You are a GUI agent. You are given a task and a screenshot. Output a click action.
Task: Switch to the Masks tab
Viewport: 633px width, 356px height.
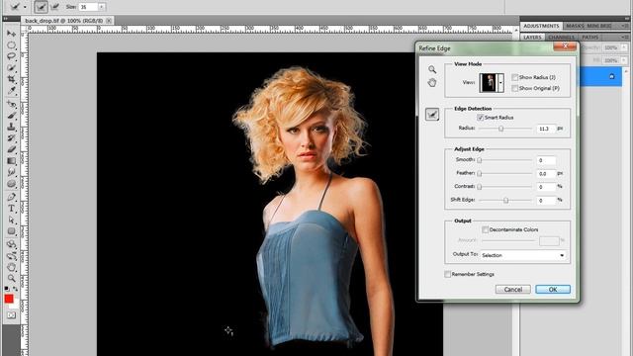coord(574,26)
